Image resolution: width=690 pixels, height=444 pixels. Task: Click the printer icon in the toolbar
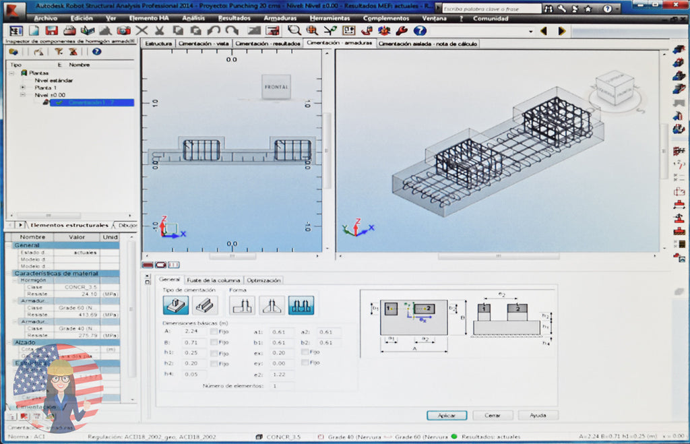69,30
